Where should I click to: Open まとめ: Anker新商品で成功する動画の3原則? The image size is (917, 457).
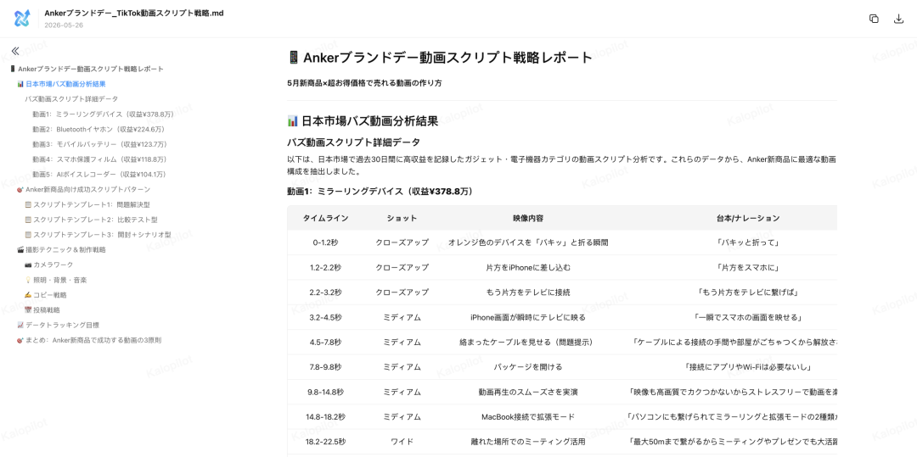point(89,340)
